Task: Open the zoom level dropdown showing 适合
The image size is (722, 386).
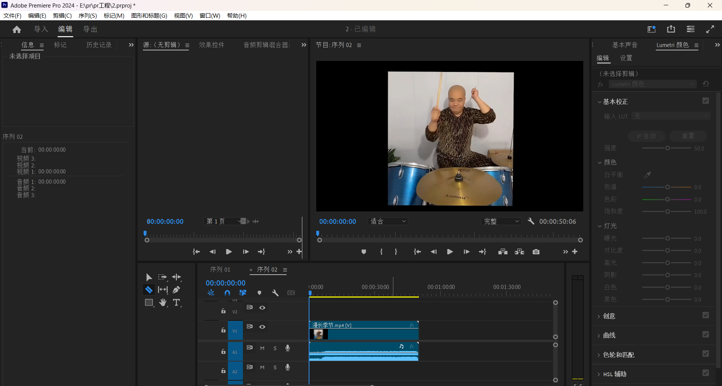Action: click(x=388, y=222)
